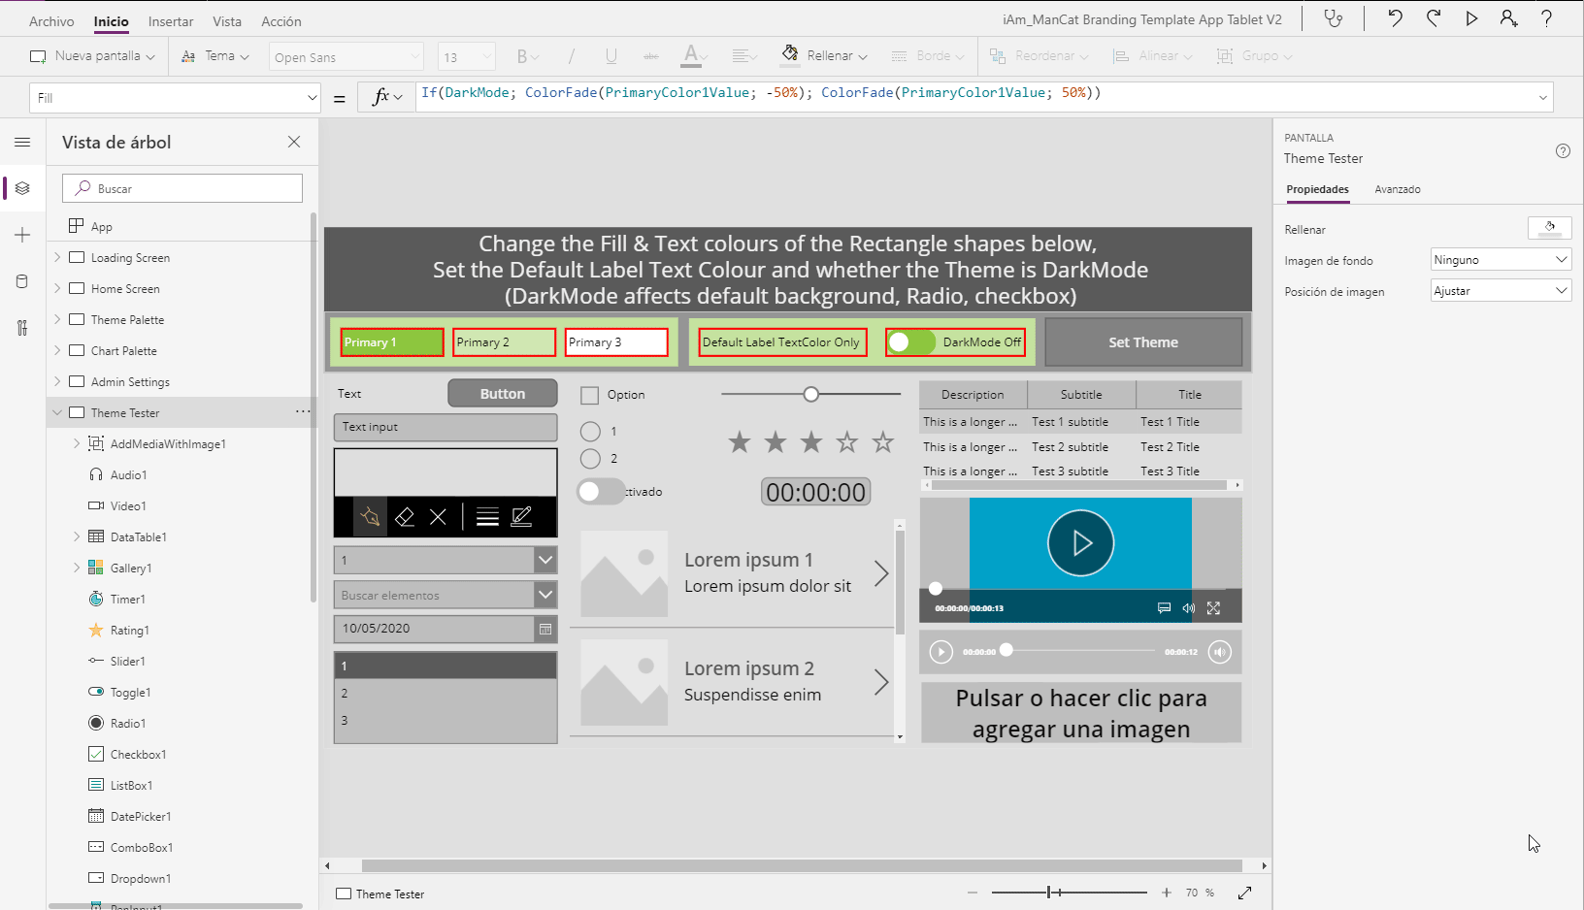The width and height of the screenshot is (1584, 910).
Task: Open the Tema theme menu
Action: 214,56
